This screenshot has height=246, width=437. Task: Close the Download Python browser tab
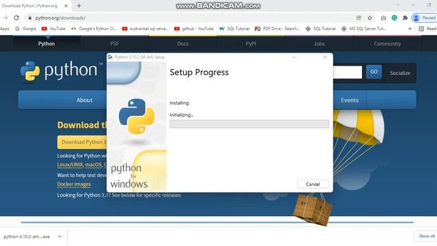click(x=66, y=5)
